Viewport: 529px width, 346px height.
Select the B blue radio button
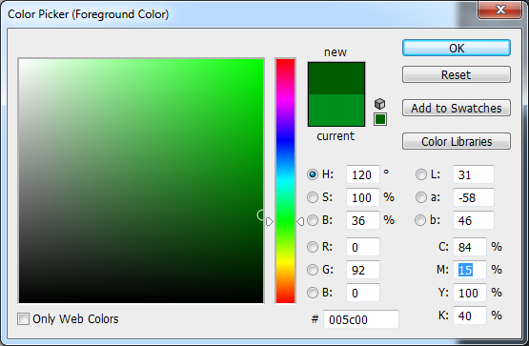click(313, 293)
